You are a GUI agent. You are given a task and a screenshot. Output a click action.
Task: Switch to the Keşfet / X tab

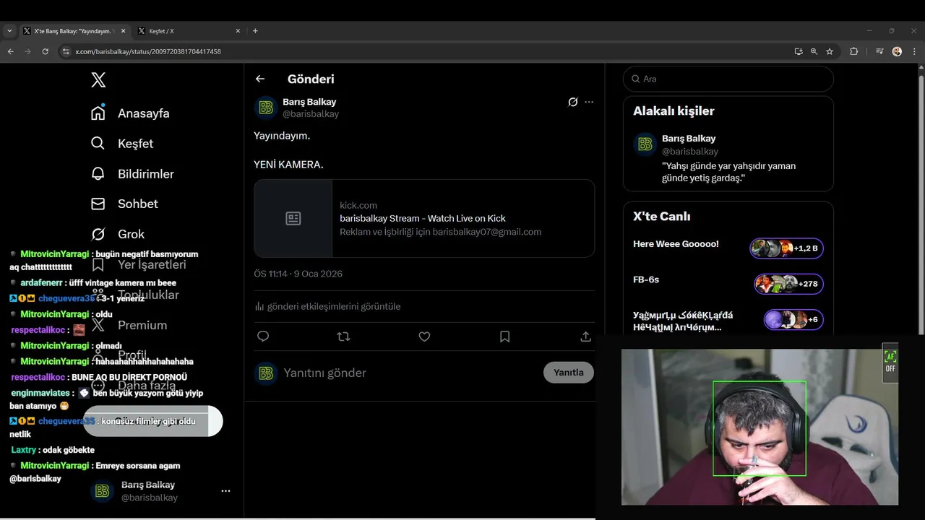(x=190, y=31)
